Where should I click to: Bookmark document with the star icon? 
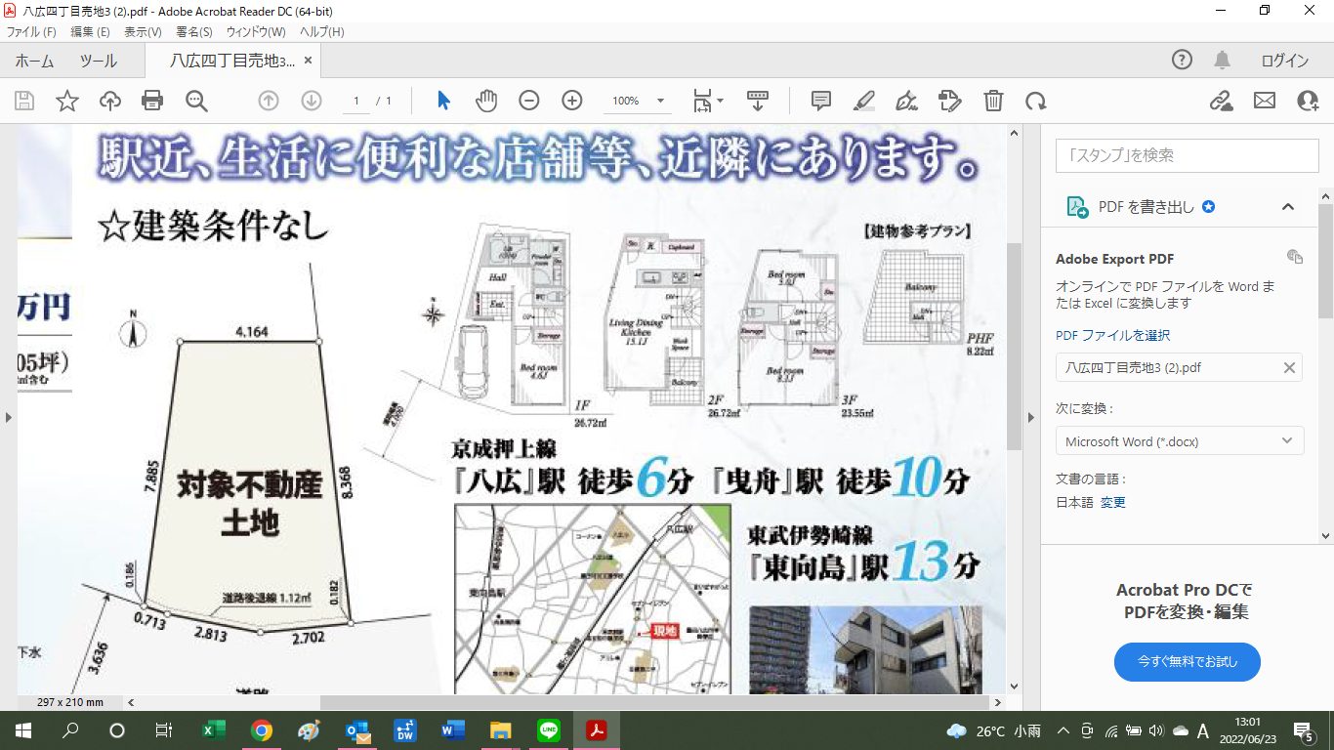point(66,101)
